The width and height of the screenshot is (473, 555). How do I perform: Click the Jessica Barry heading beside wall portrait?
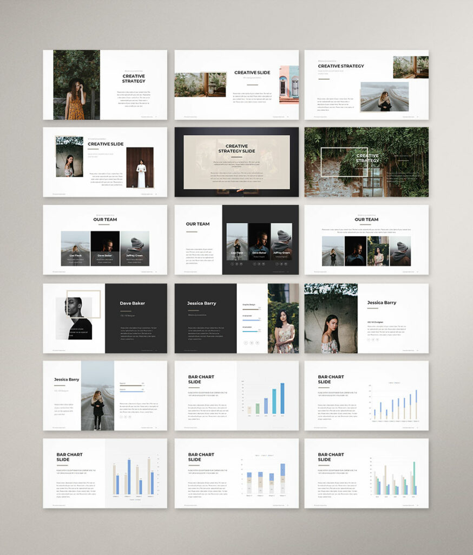382,302
